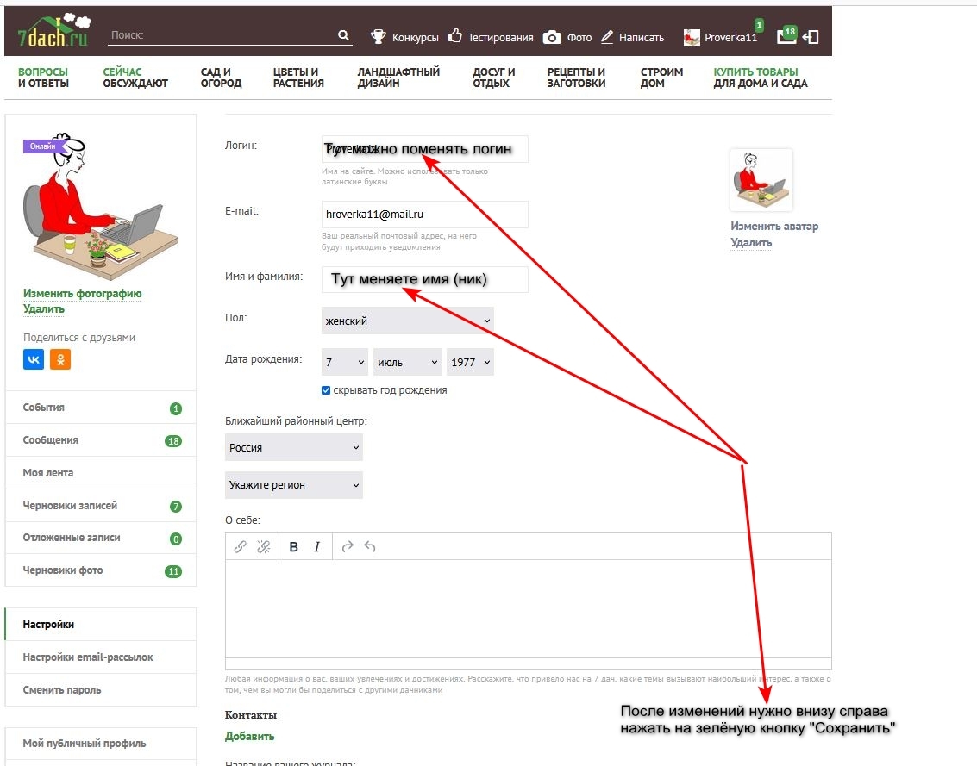Viewport: 977px width, 766px height.
Task: Click the Добавить link under Контакты
Action: (249, 737)
